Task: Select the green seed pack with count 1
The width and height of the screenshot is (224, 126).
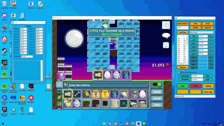Action: (86, 94)
